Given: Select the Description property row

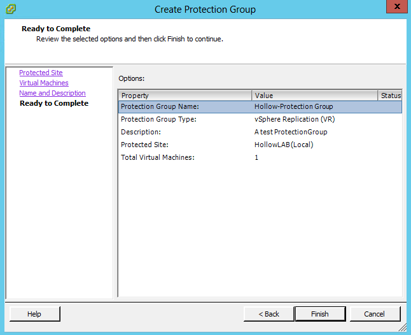Looking at the screenshot, I should tap(260, 132).
